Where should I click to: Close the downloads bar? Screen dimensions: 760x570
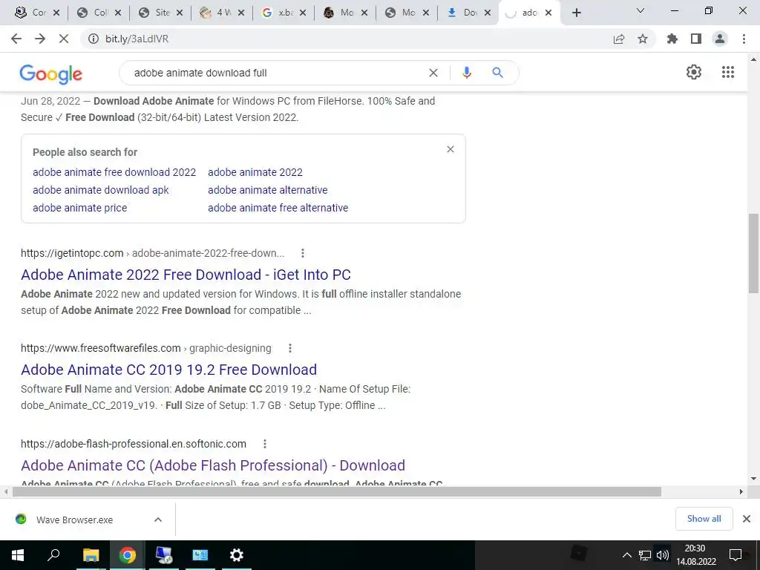747,519
